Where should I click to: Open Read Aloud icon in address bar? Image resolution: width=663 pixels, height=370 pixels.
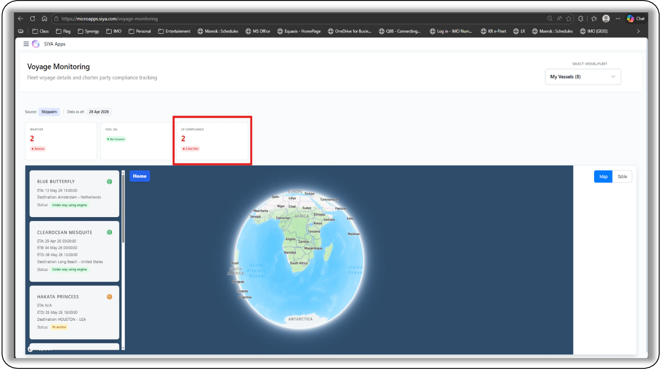pyautogui.click(x=559, y=19)
